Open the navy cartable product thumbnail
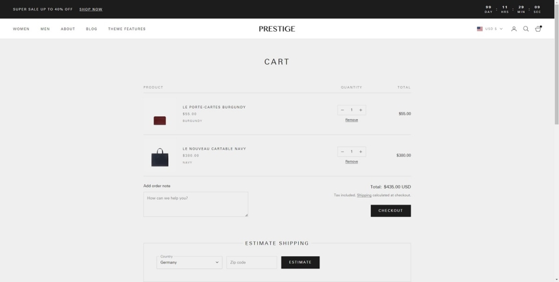Screen dimensions: 559x282 (159, 156)
